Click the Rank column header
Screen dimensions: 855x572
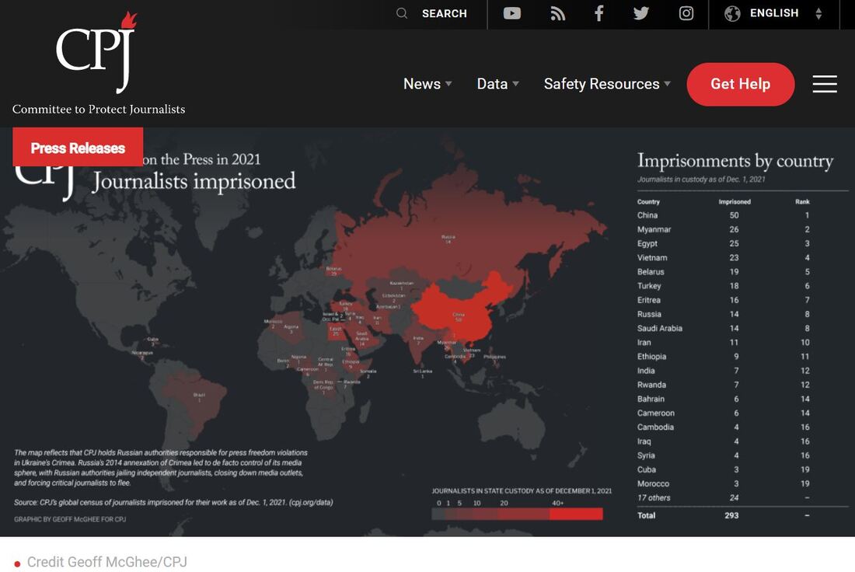coord(802,202)
